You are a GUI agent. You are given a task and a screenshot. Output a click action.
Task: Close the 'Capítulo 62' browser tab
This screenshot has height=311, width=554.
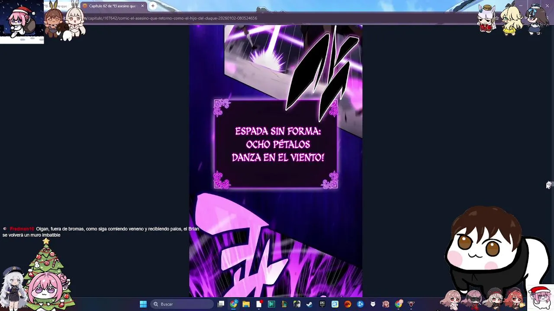pyautogui.click(x=142, y=6)
